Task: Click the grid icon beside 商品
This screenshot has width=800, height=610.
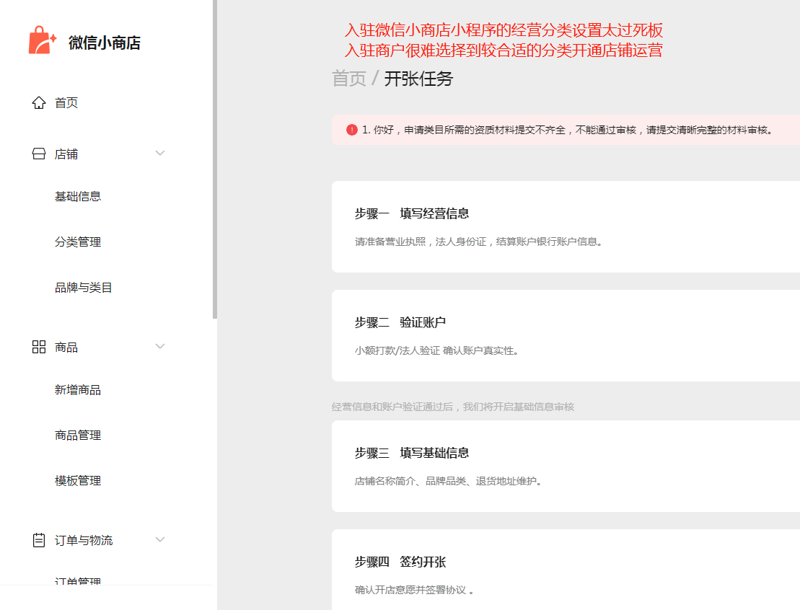Action: pos(39,348)
